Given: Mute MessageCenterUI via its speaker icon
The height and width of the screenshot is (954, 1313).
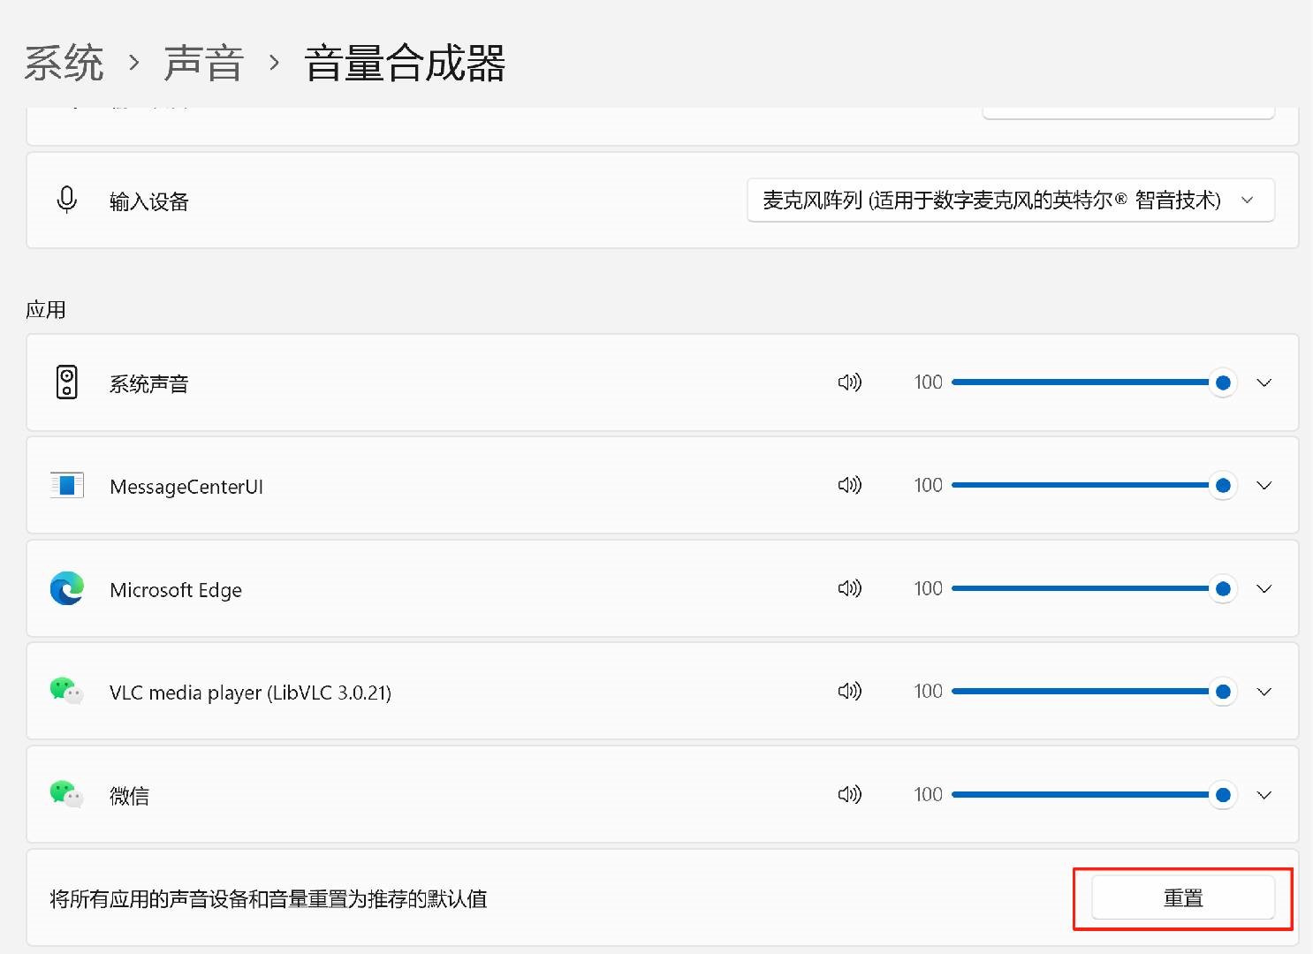Looking at the screenshot, I should pyautogui.click(x=849, y=485).
